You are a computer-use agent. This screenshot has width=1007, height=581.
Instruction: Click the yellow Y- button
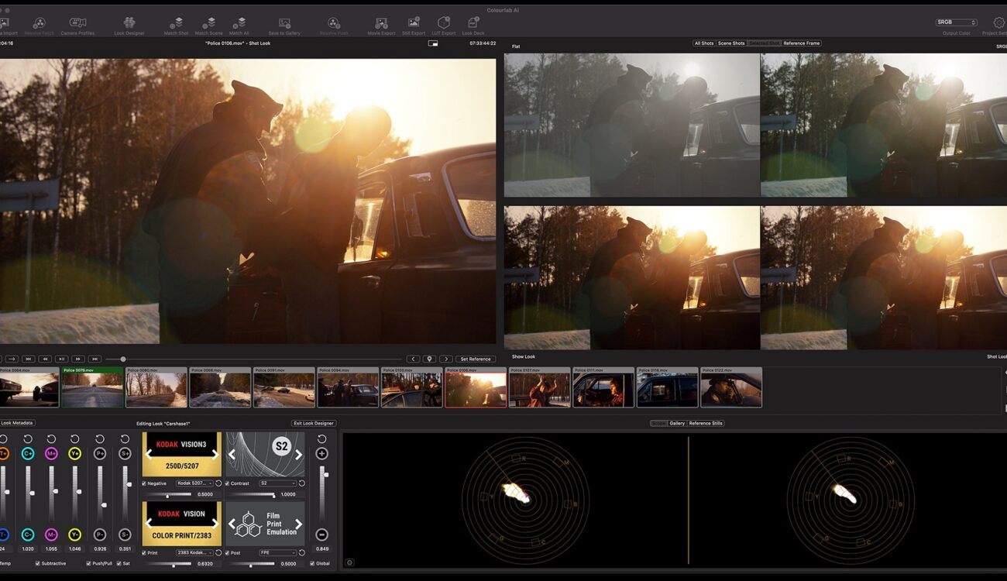75,535
